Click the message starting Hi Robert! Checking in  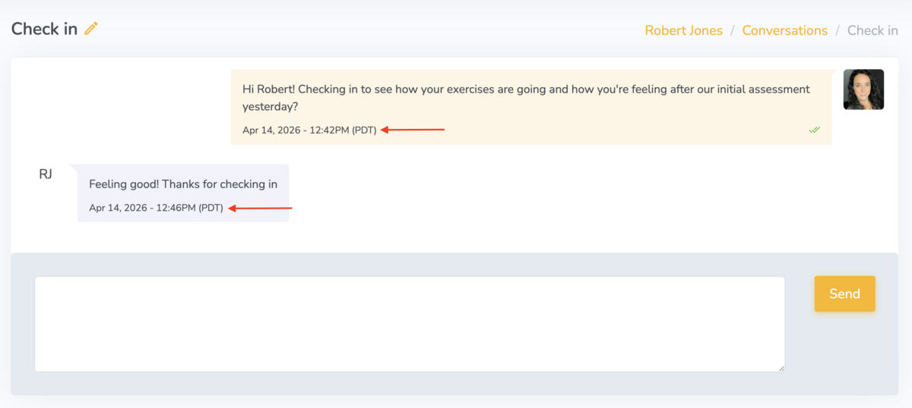coord(526,98)
